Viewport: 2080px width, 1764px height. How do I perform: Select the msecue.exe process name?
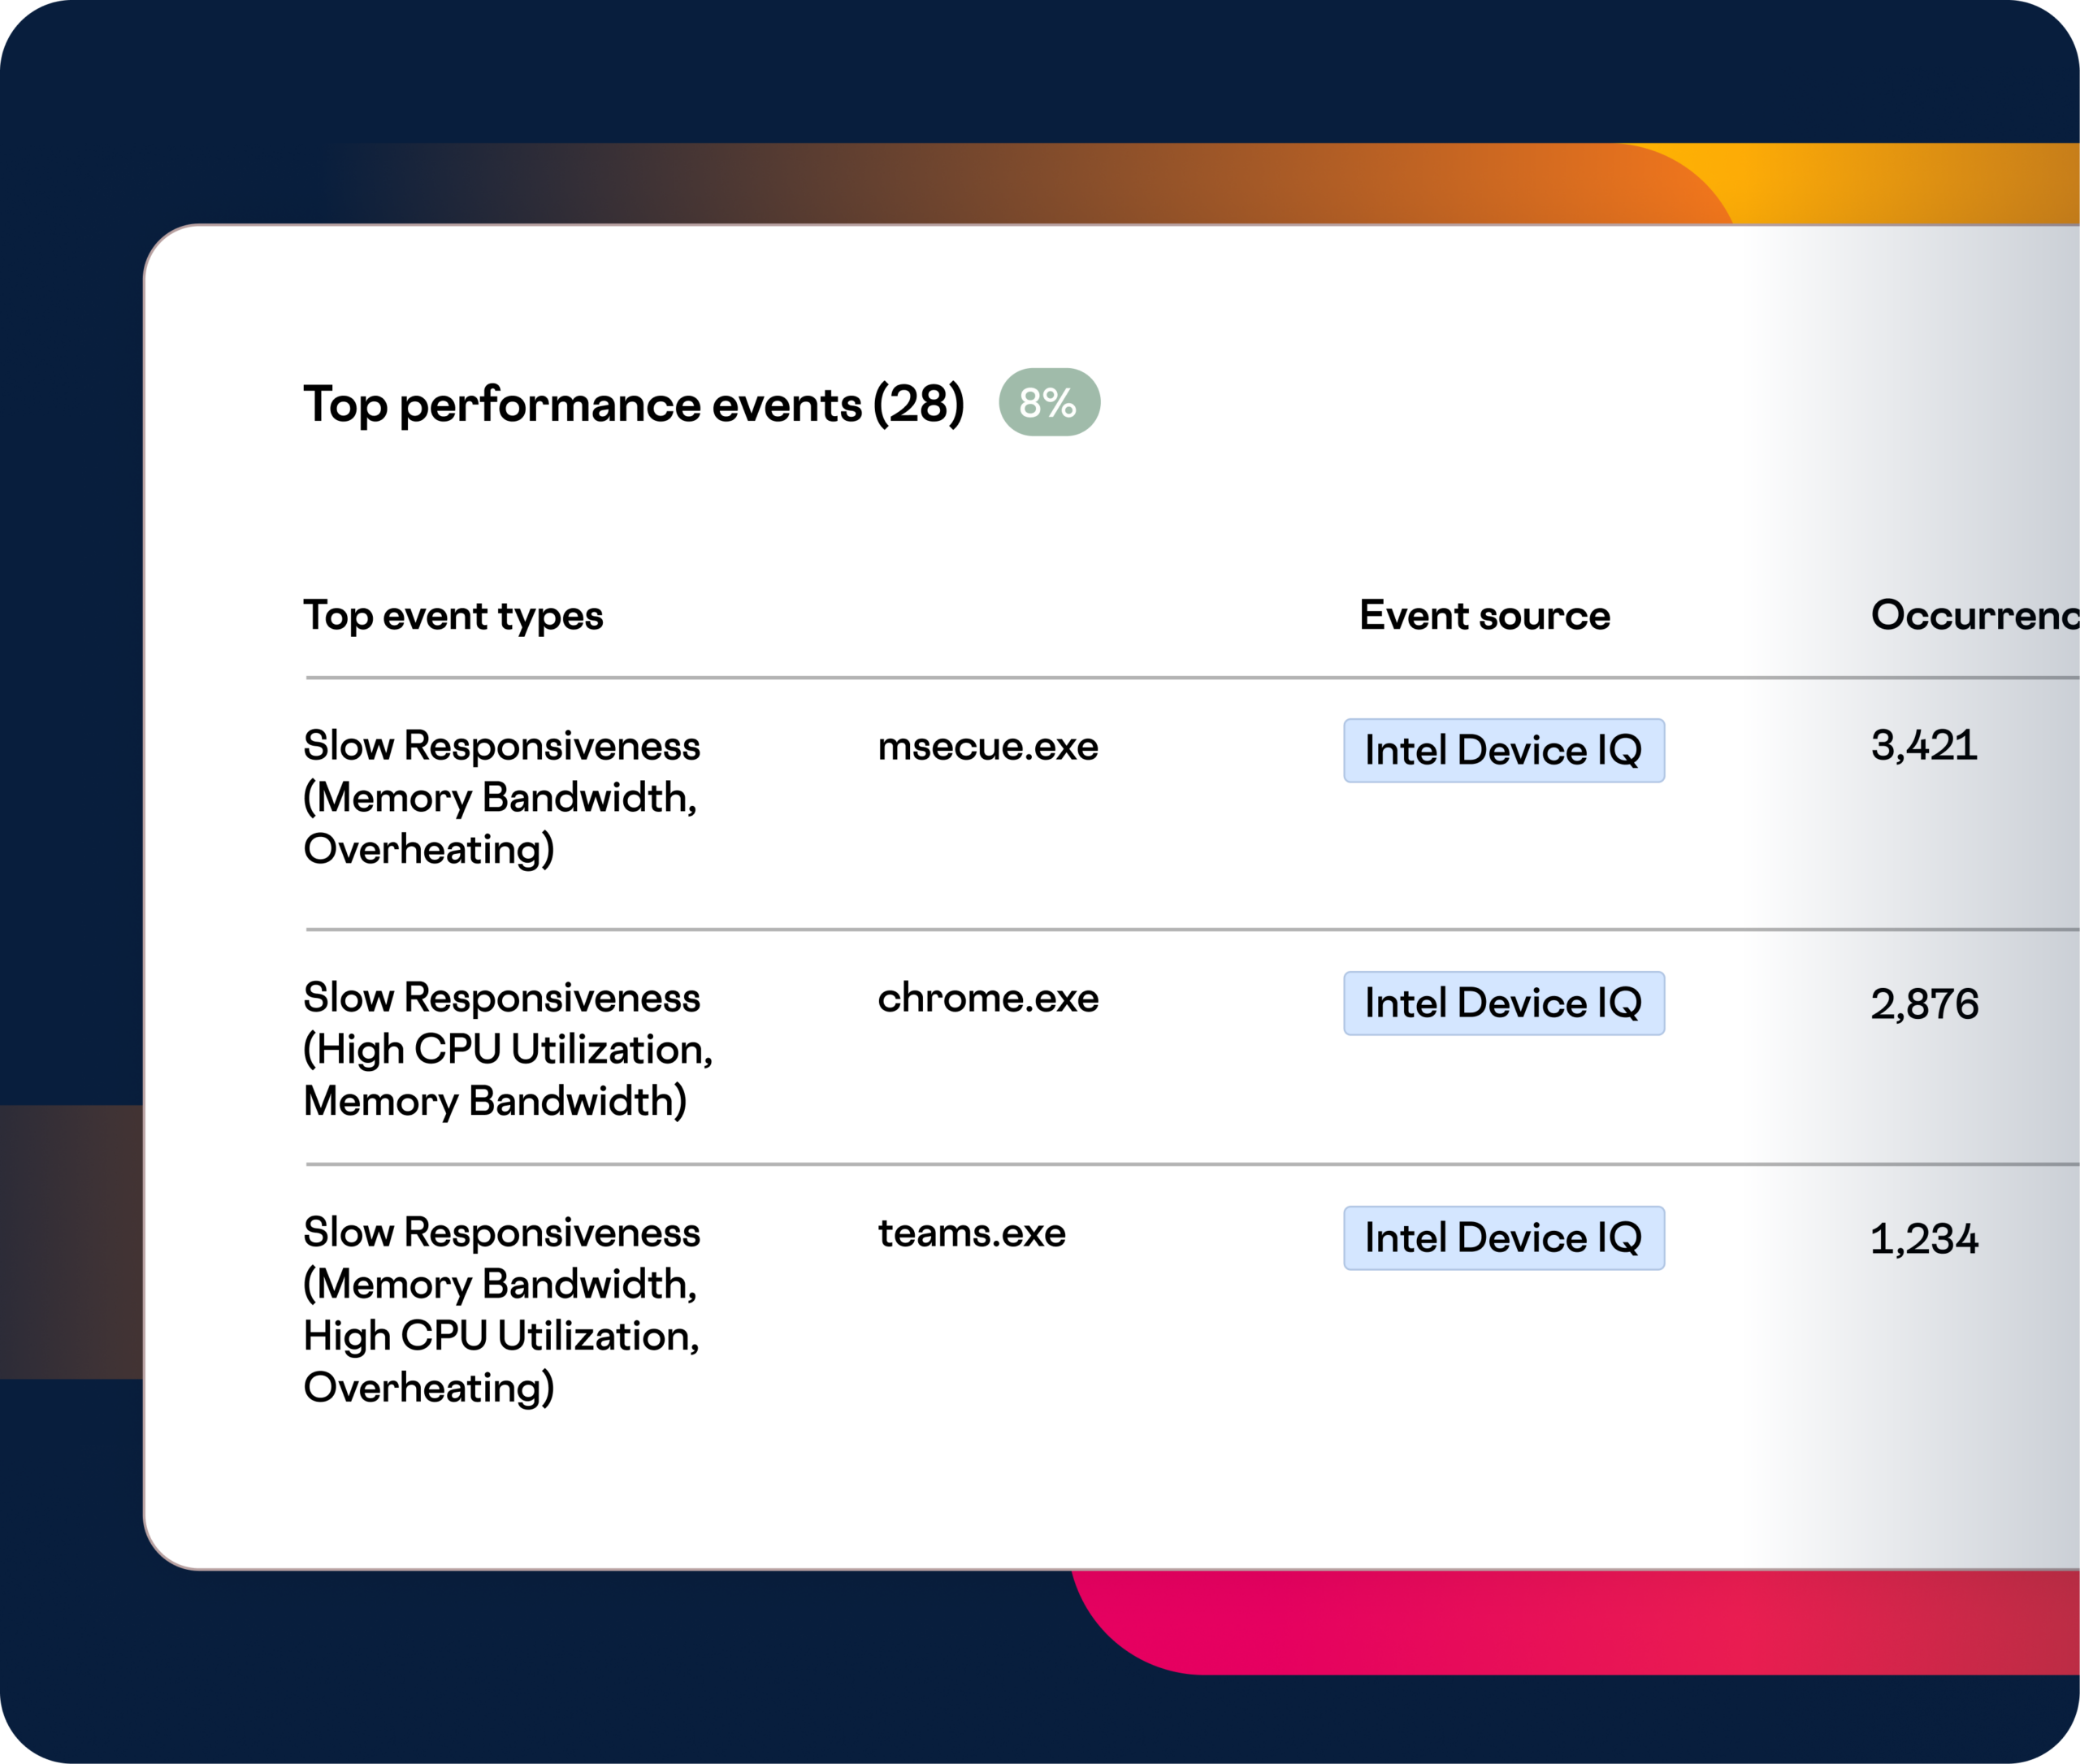987,746
